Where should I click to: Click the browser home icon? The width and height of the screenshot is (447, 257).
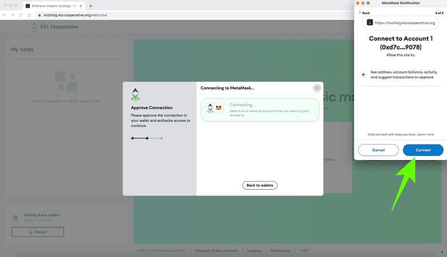tap(30, 15)
